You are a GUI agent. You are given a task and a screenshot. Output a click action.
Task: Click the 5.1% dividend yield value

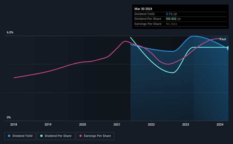169,14
